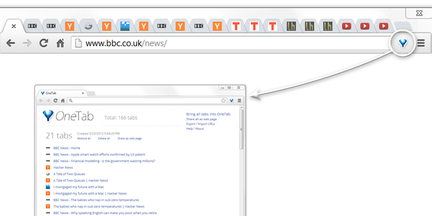Click the OneTab extension icon in the main toolbar
The image size is (432, 216).
403,43
